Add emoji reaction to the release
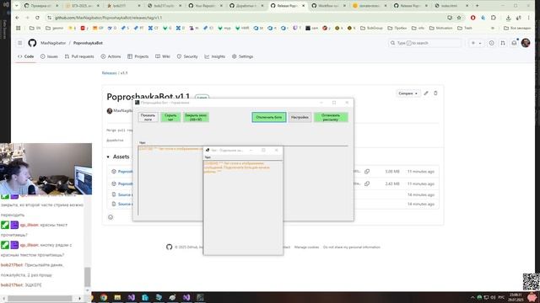The height and width of the screenshot is (303, 540). tap(111, 217)
